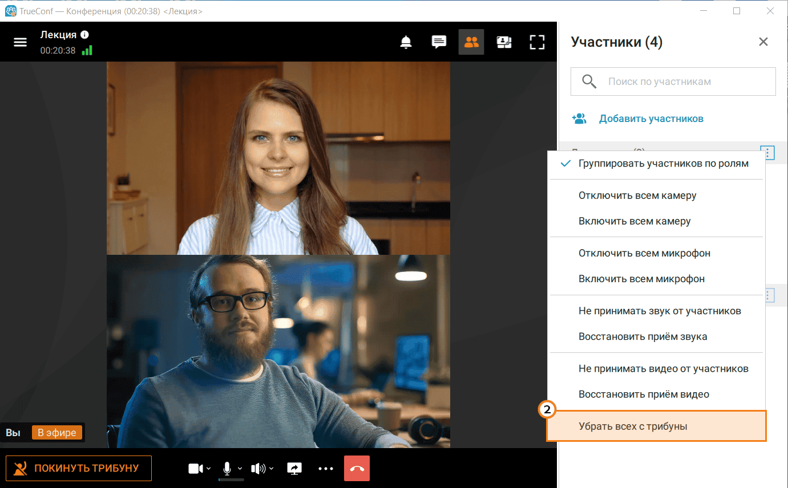Choose Восстановить приём видео
Image resolution: width=788 pixels, height=488 pixels.
656,394
